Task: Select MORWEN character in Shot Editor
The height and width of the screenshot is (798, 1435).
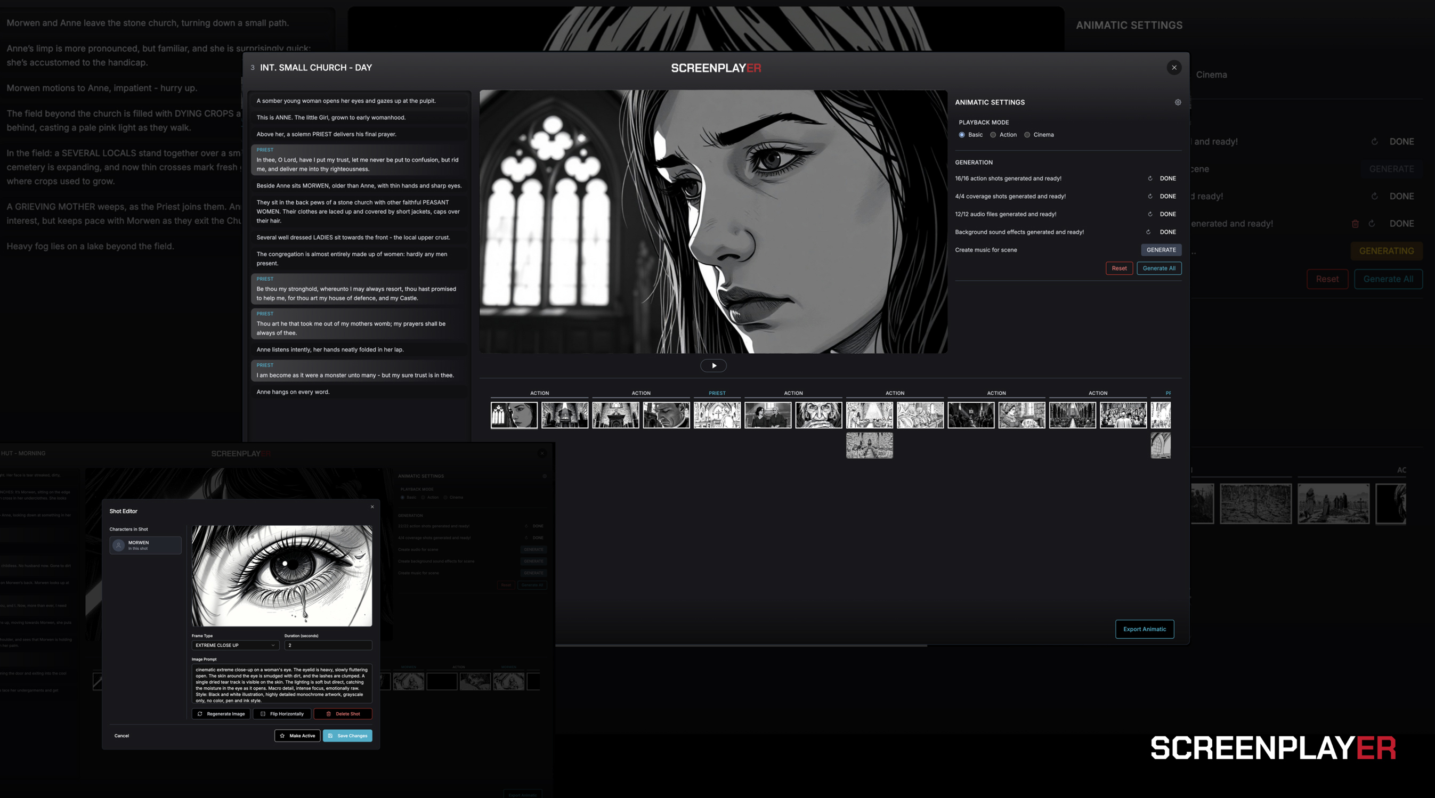Action: [145, 545]
